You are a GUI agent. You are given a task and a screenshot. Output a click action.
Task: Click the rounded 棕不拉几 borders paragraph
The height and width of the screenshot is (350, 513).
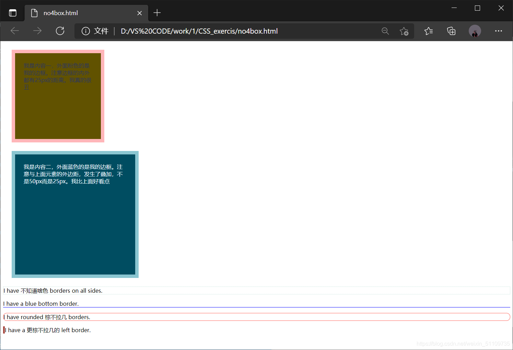(x=257, y=317)
